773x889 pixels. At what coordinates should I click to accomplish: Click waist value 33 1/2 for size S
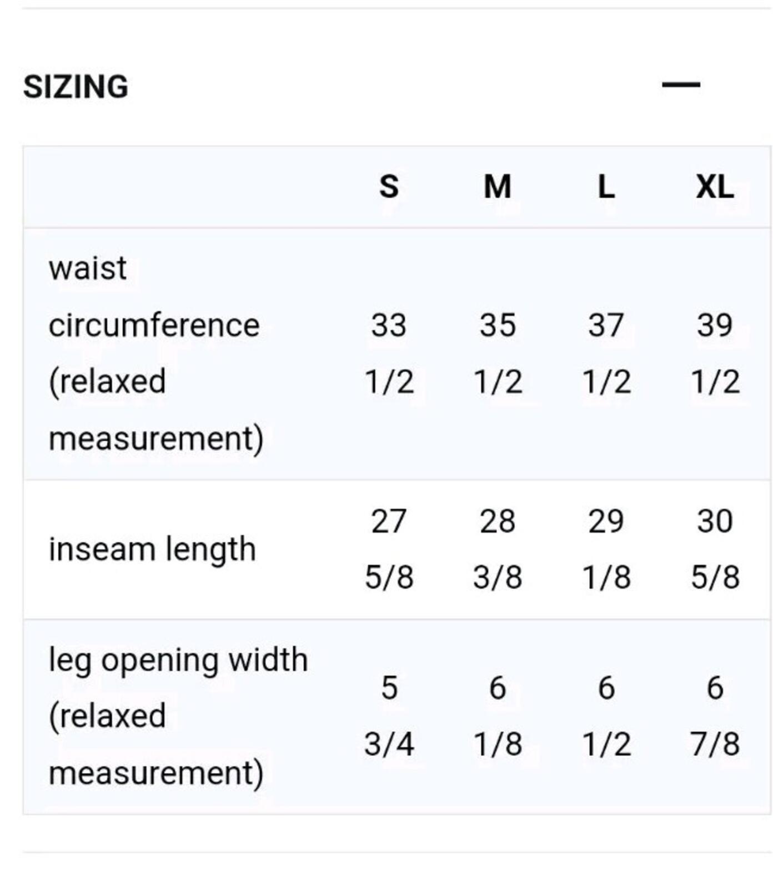tap(389, 353)
